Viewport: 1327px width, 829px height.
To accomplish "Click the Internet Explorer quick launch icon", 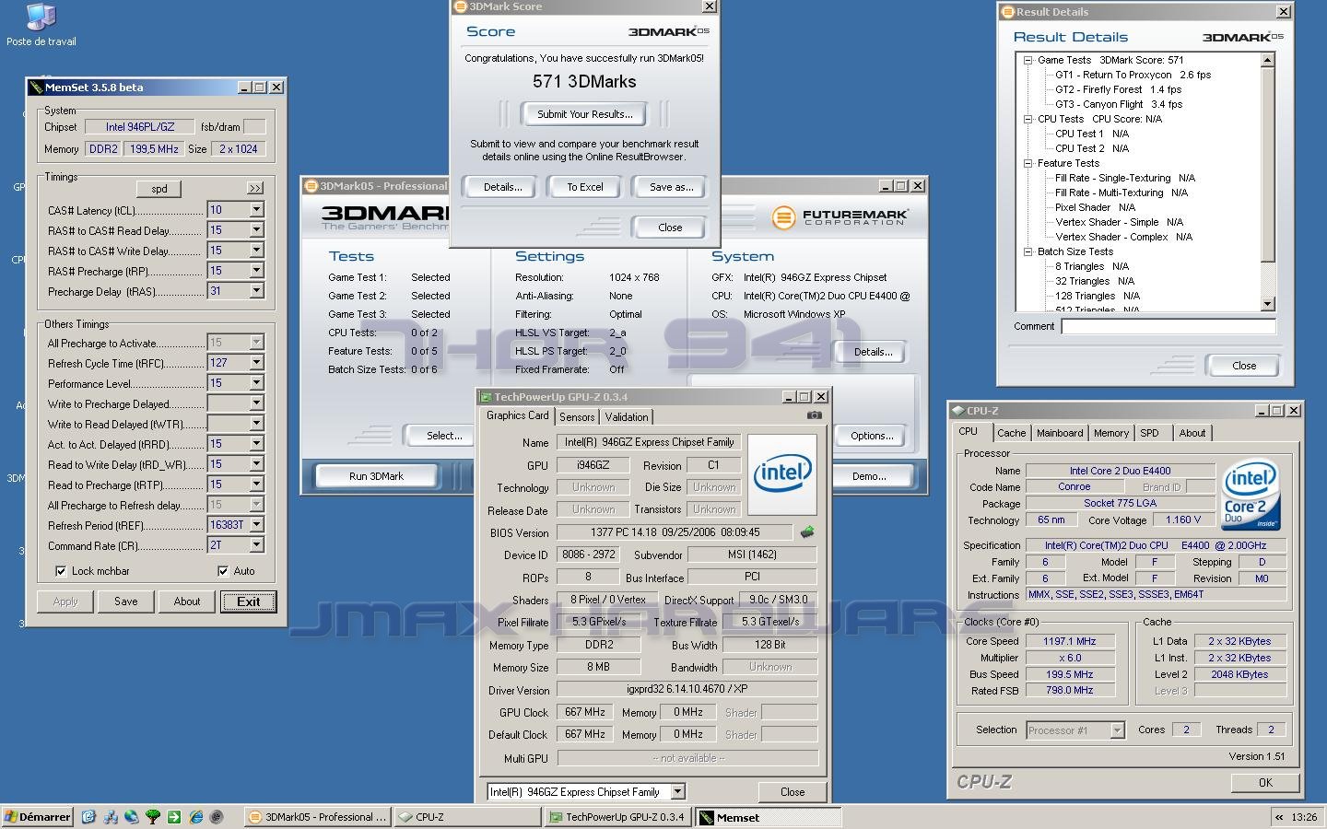I will pyautogui.click(x=195, y=816).
